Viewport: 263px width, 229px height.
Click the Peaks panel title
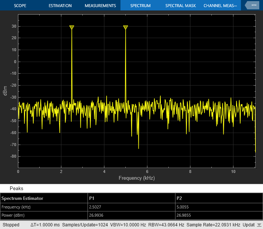tap(16, 188)
